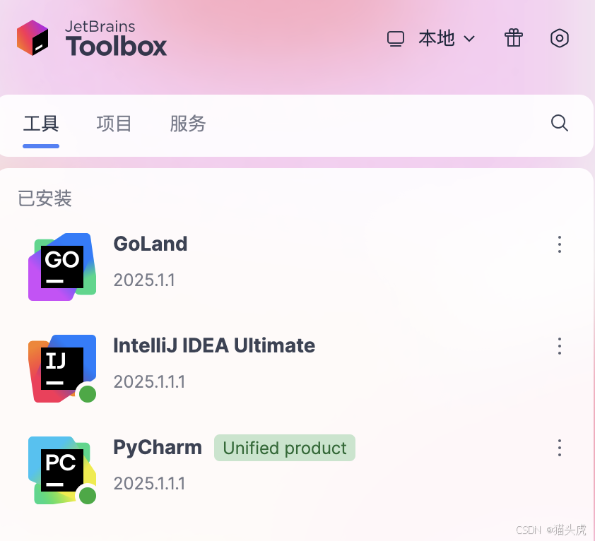Image resolution: width=595 pixels, height=541 pixels.
Task: Open settings via the hexagon icon
Action: [559, 38]
